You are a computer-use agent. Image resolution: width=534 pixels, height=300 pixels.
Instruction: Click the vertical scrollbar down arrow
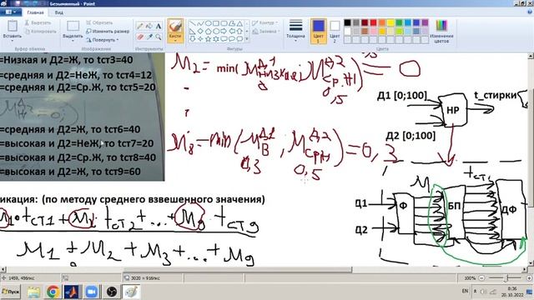pos(531,263)
